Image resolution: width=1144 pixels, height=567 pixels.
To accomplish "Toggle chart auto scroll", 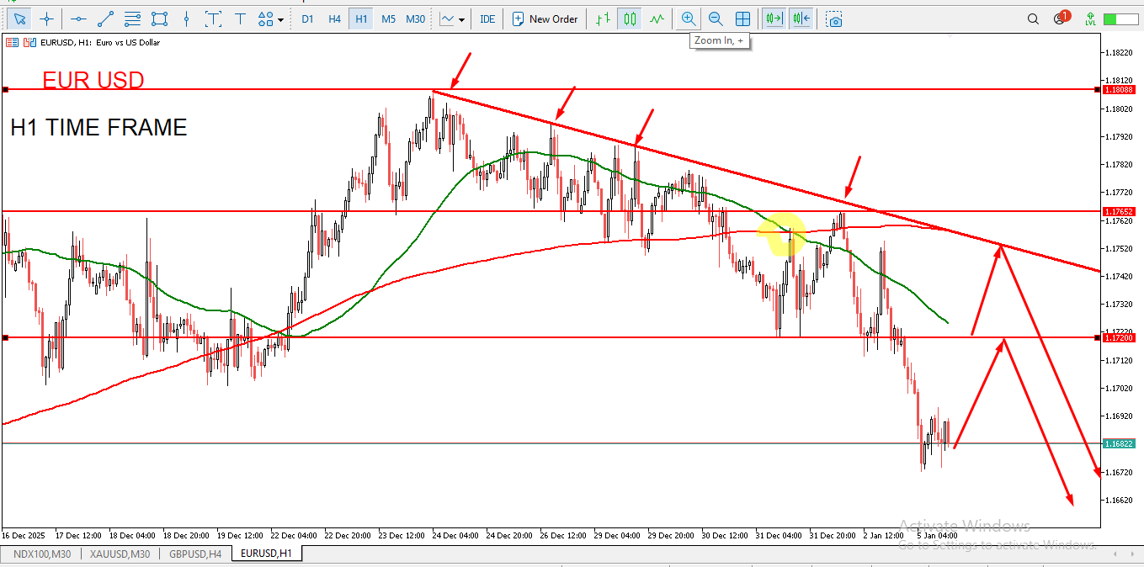I will [x=774, y=19].
